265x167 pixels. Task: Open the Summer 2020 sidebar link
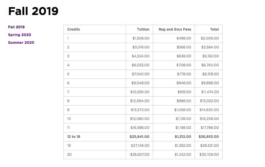(x=21, y=43)
